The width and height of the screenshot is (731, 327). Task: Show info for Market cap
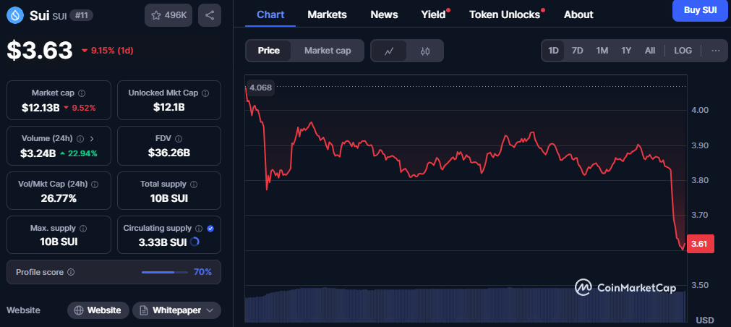[x=82, y=93]
